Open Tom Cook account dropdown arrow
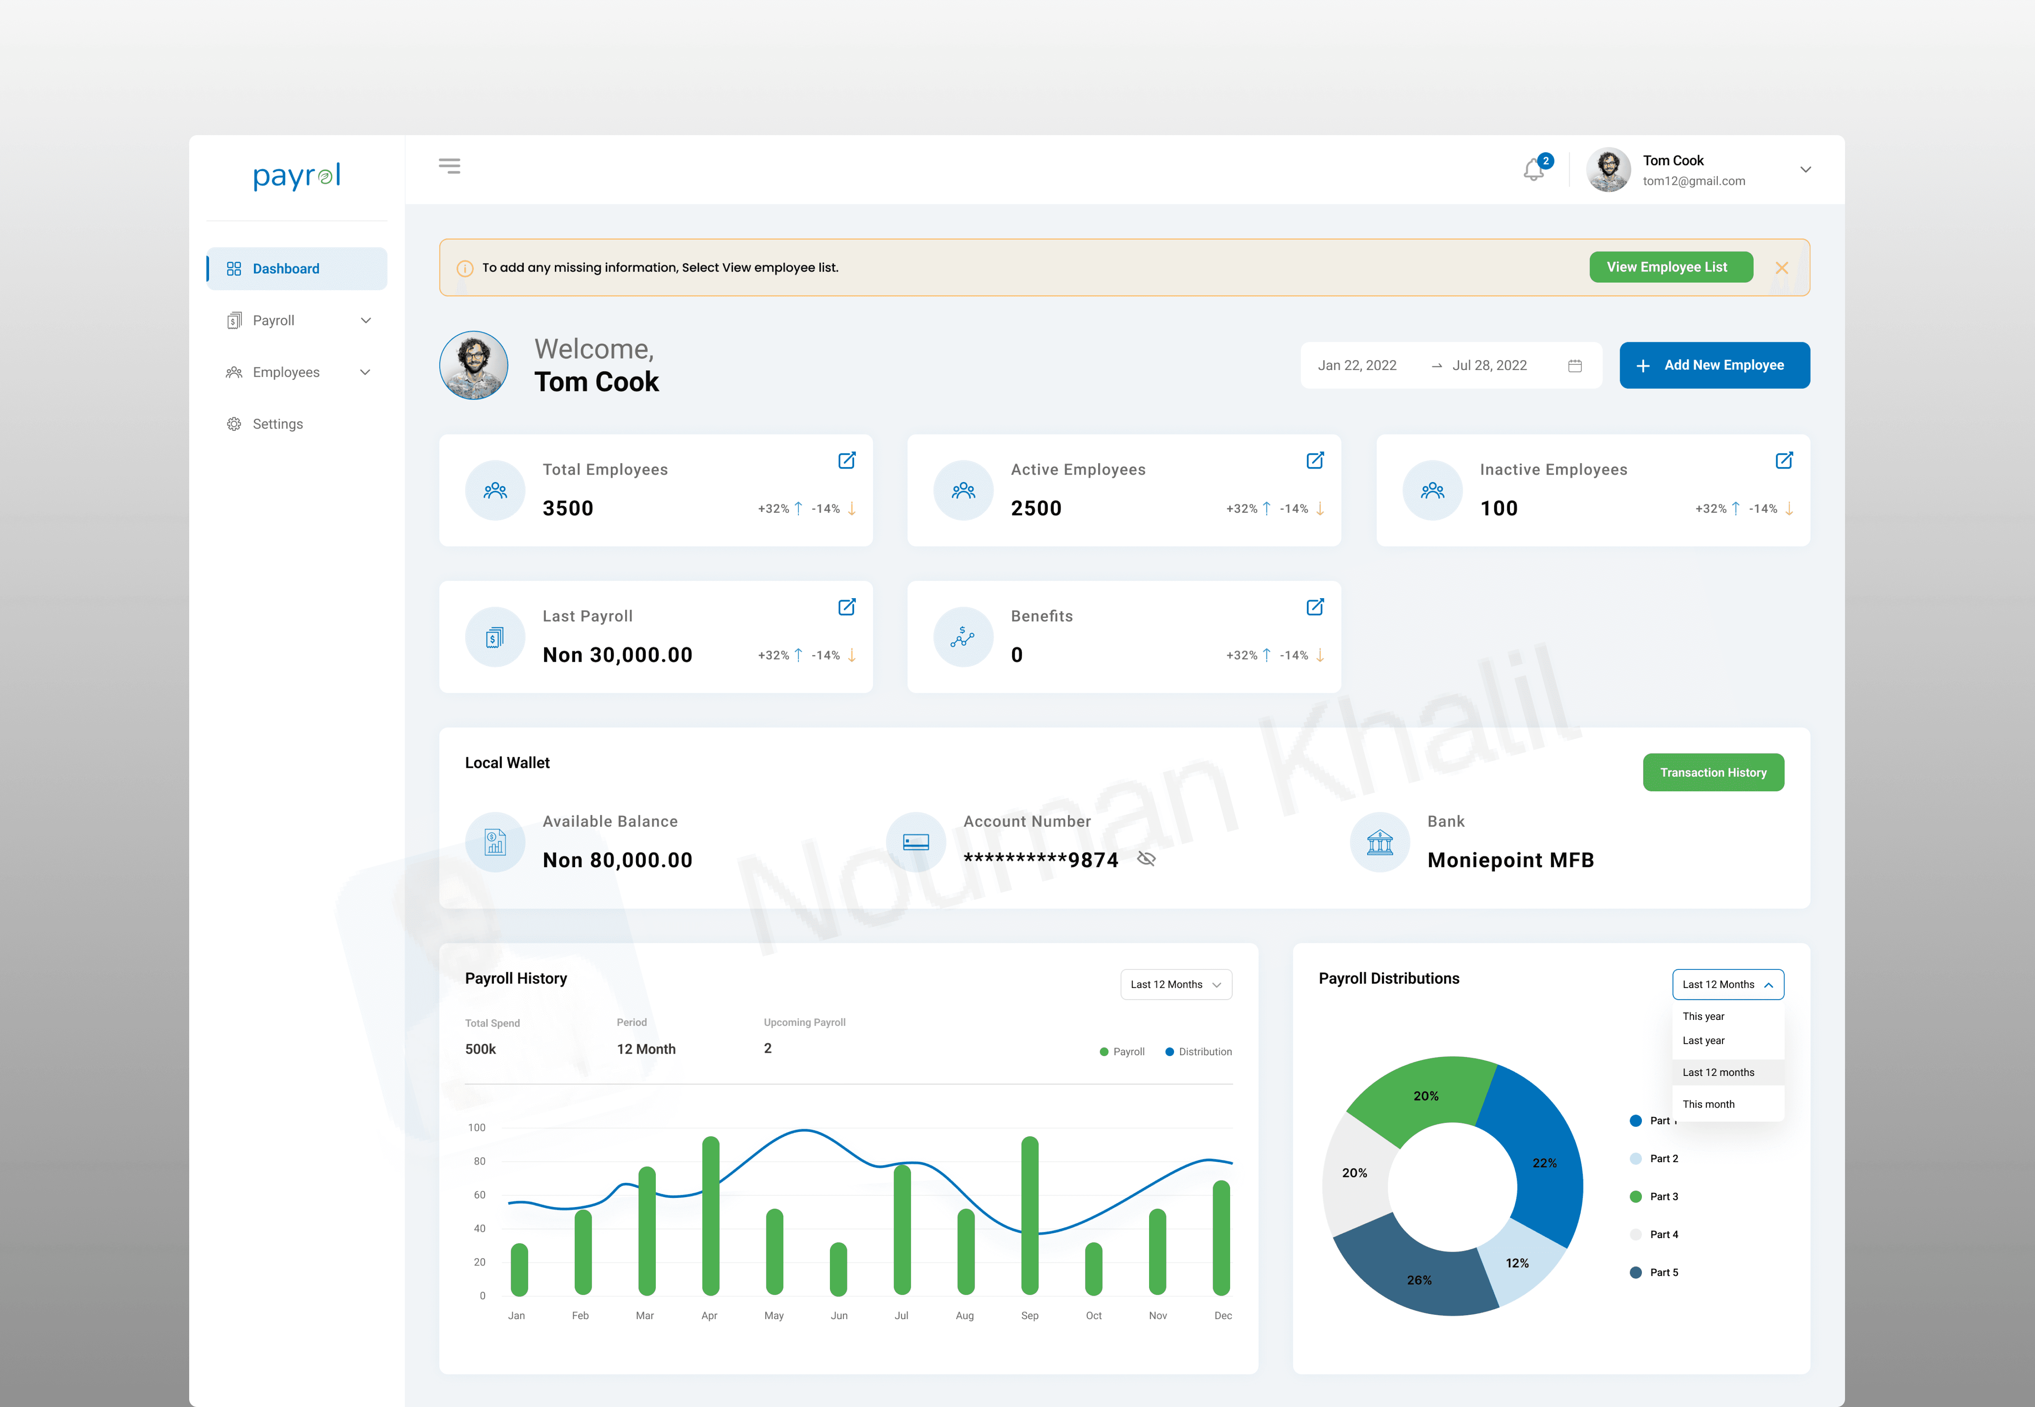Image resolution: width=2035 pixels, height=1407 pixels. tap(1805, 169)
